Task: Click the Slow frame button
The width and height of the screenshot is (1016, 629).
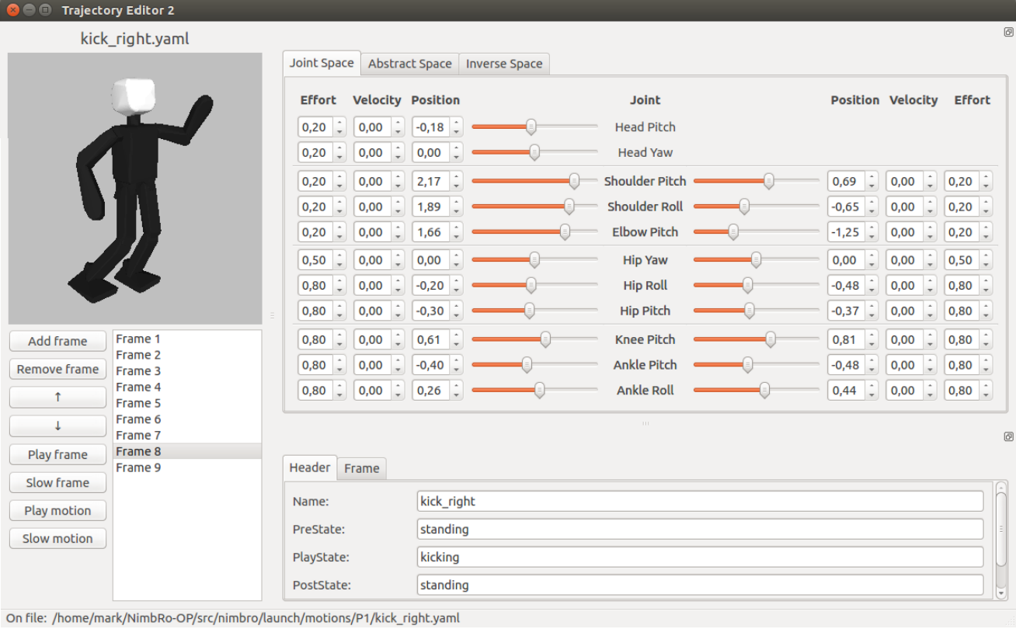Action: (x=57, y=482)
